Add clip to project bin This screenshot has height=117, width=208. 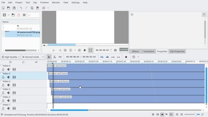click(x=4, y=15)
